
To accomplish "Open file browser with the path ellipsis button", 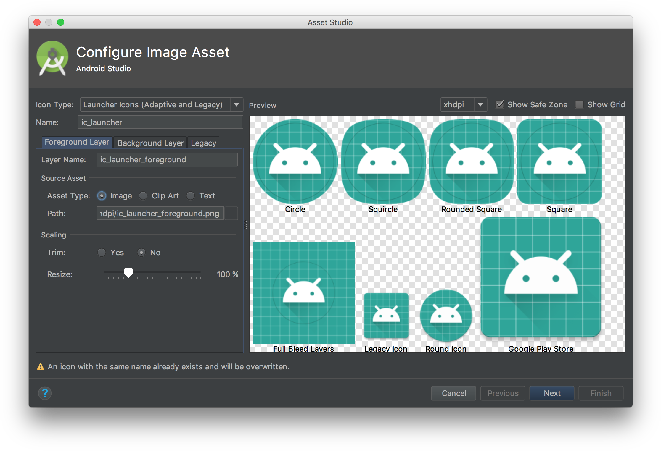I will [x=232, y=214].
